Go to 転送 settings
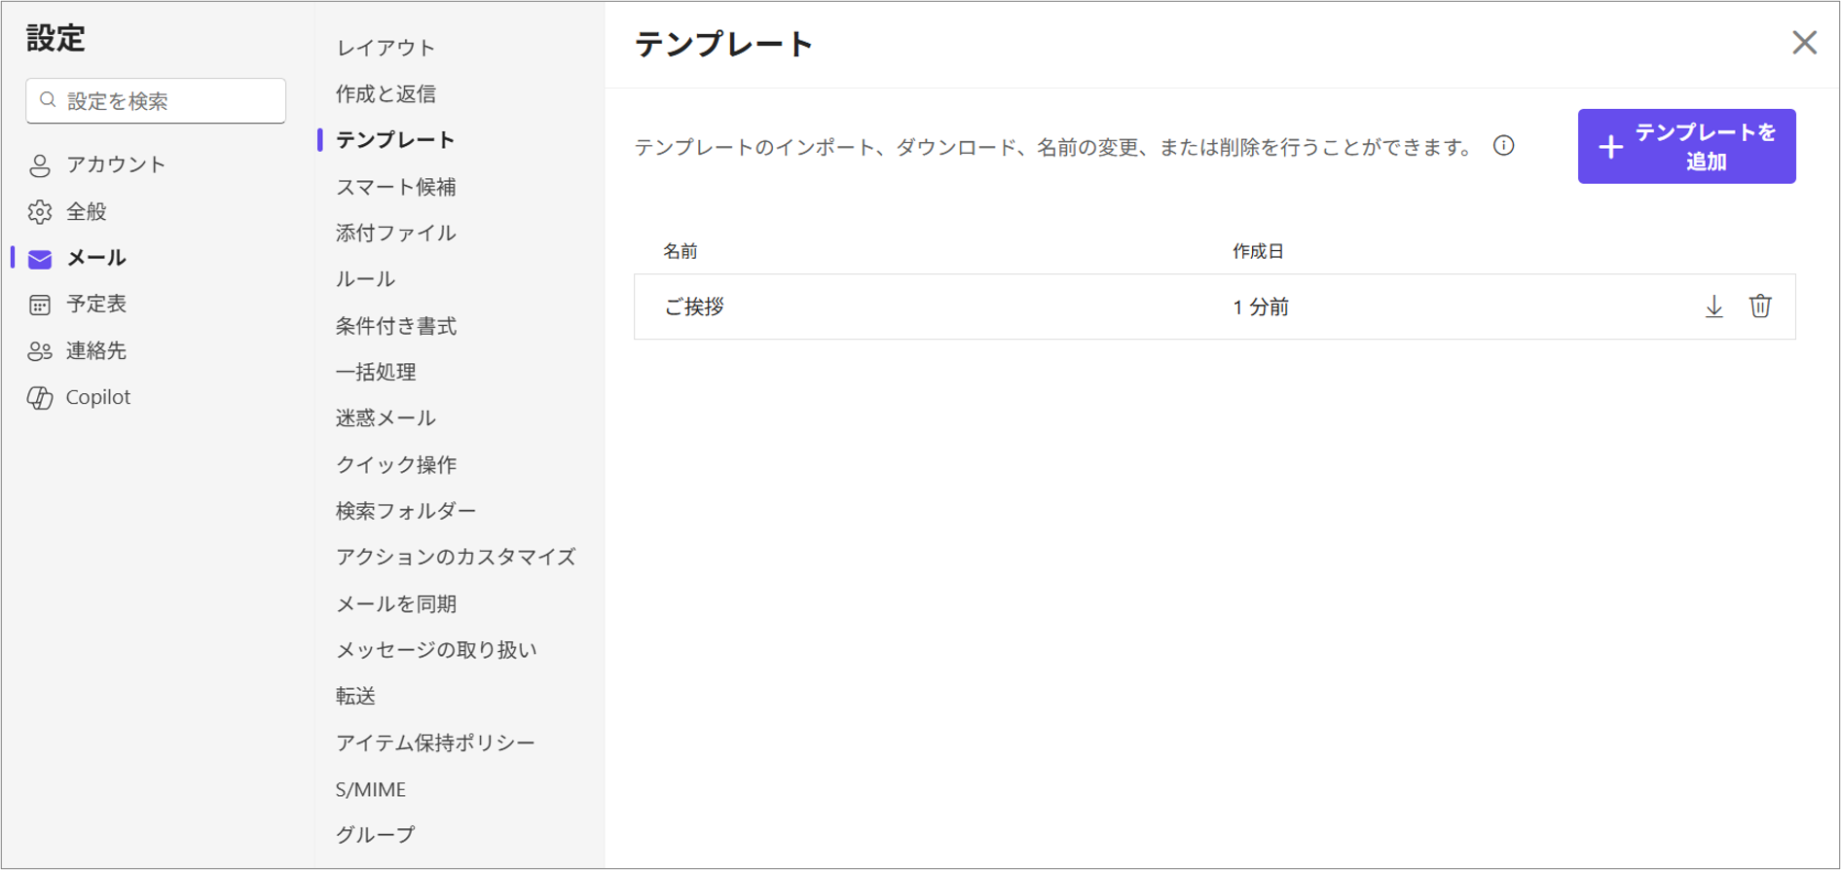This screenshot has width=1841, height=870. click(355, 696)
